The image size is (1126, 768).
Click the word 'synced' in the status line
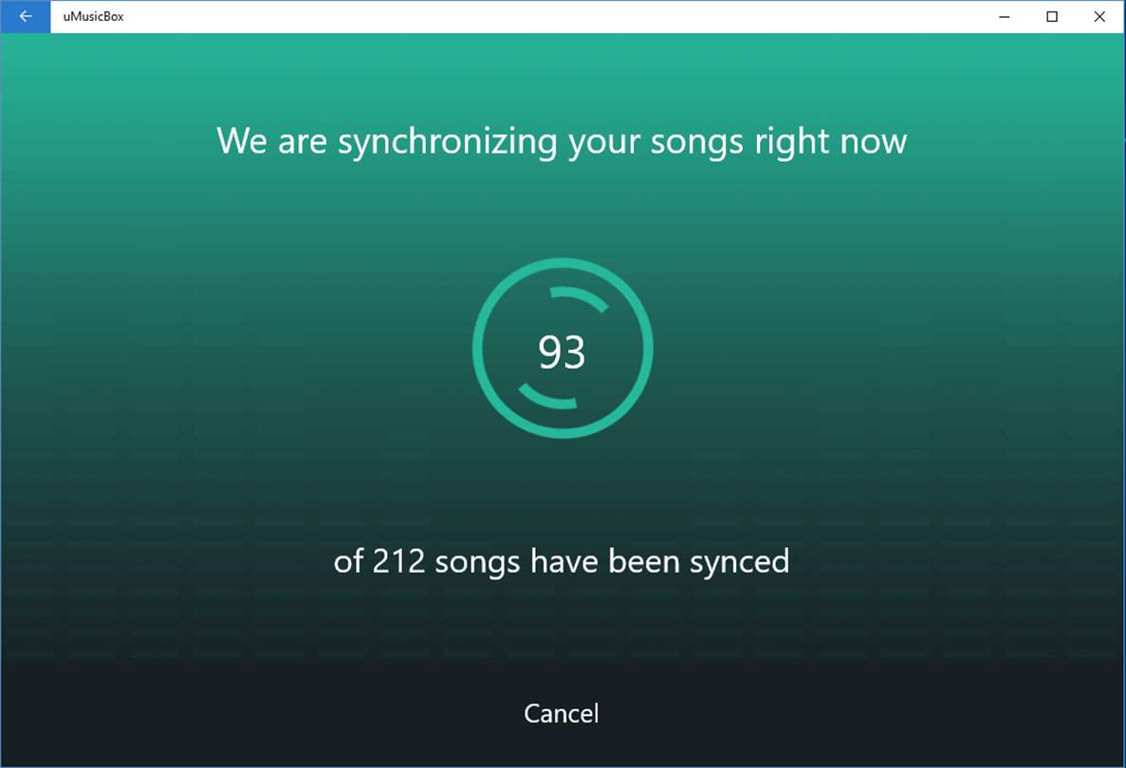[x=740, y=562]
